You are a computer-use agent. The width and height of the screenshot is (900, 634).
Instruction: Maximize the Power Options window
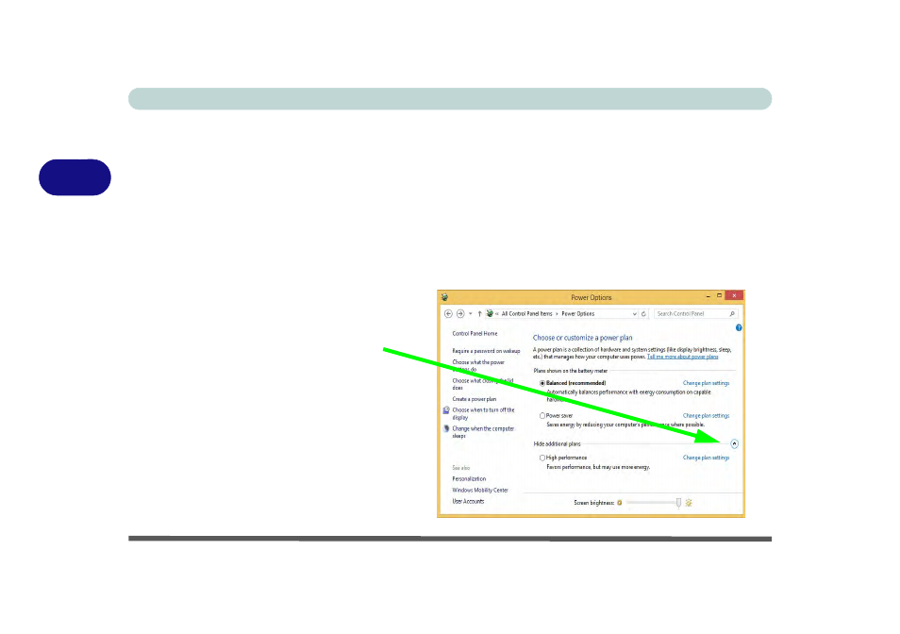point(719,295)
